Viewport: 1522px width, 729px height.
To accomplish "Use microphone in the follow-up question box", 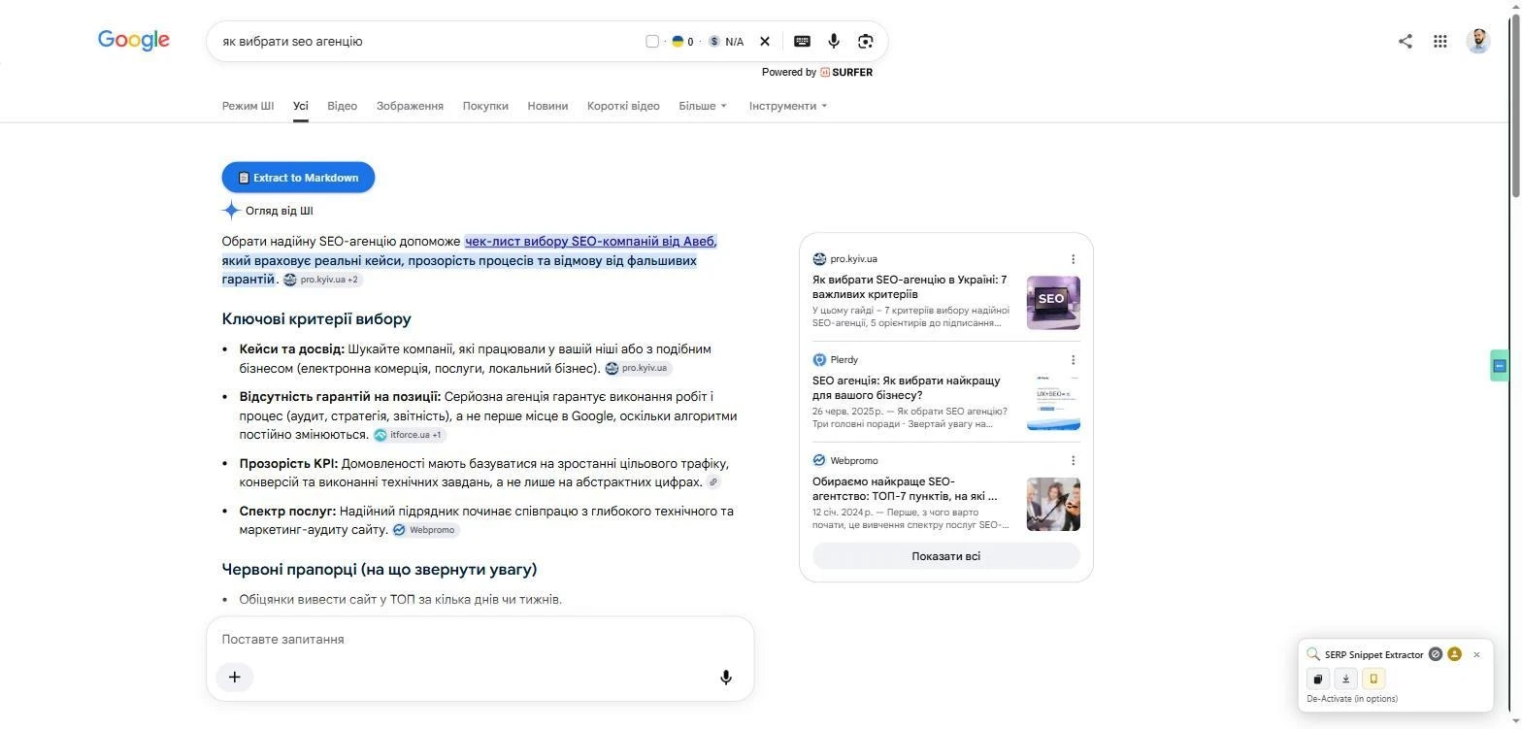I will coord(726,678).
